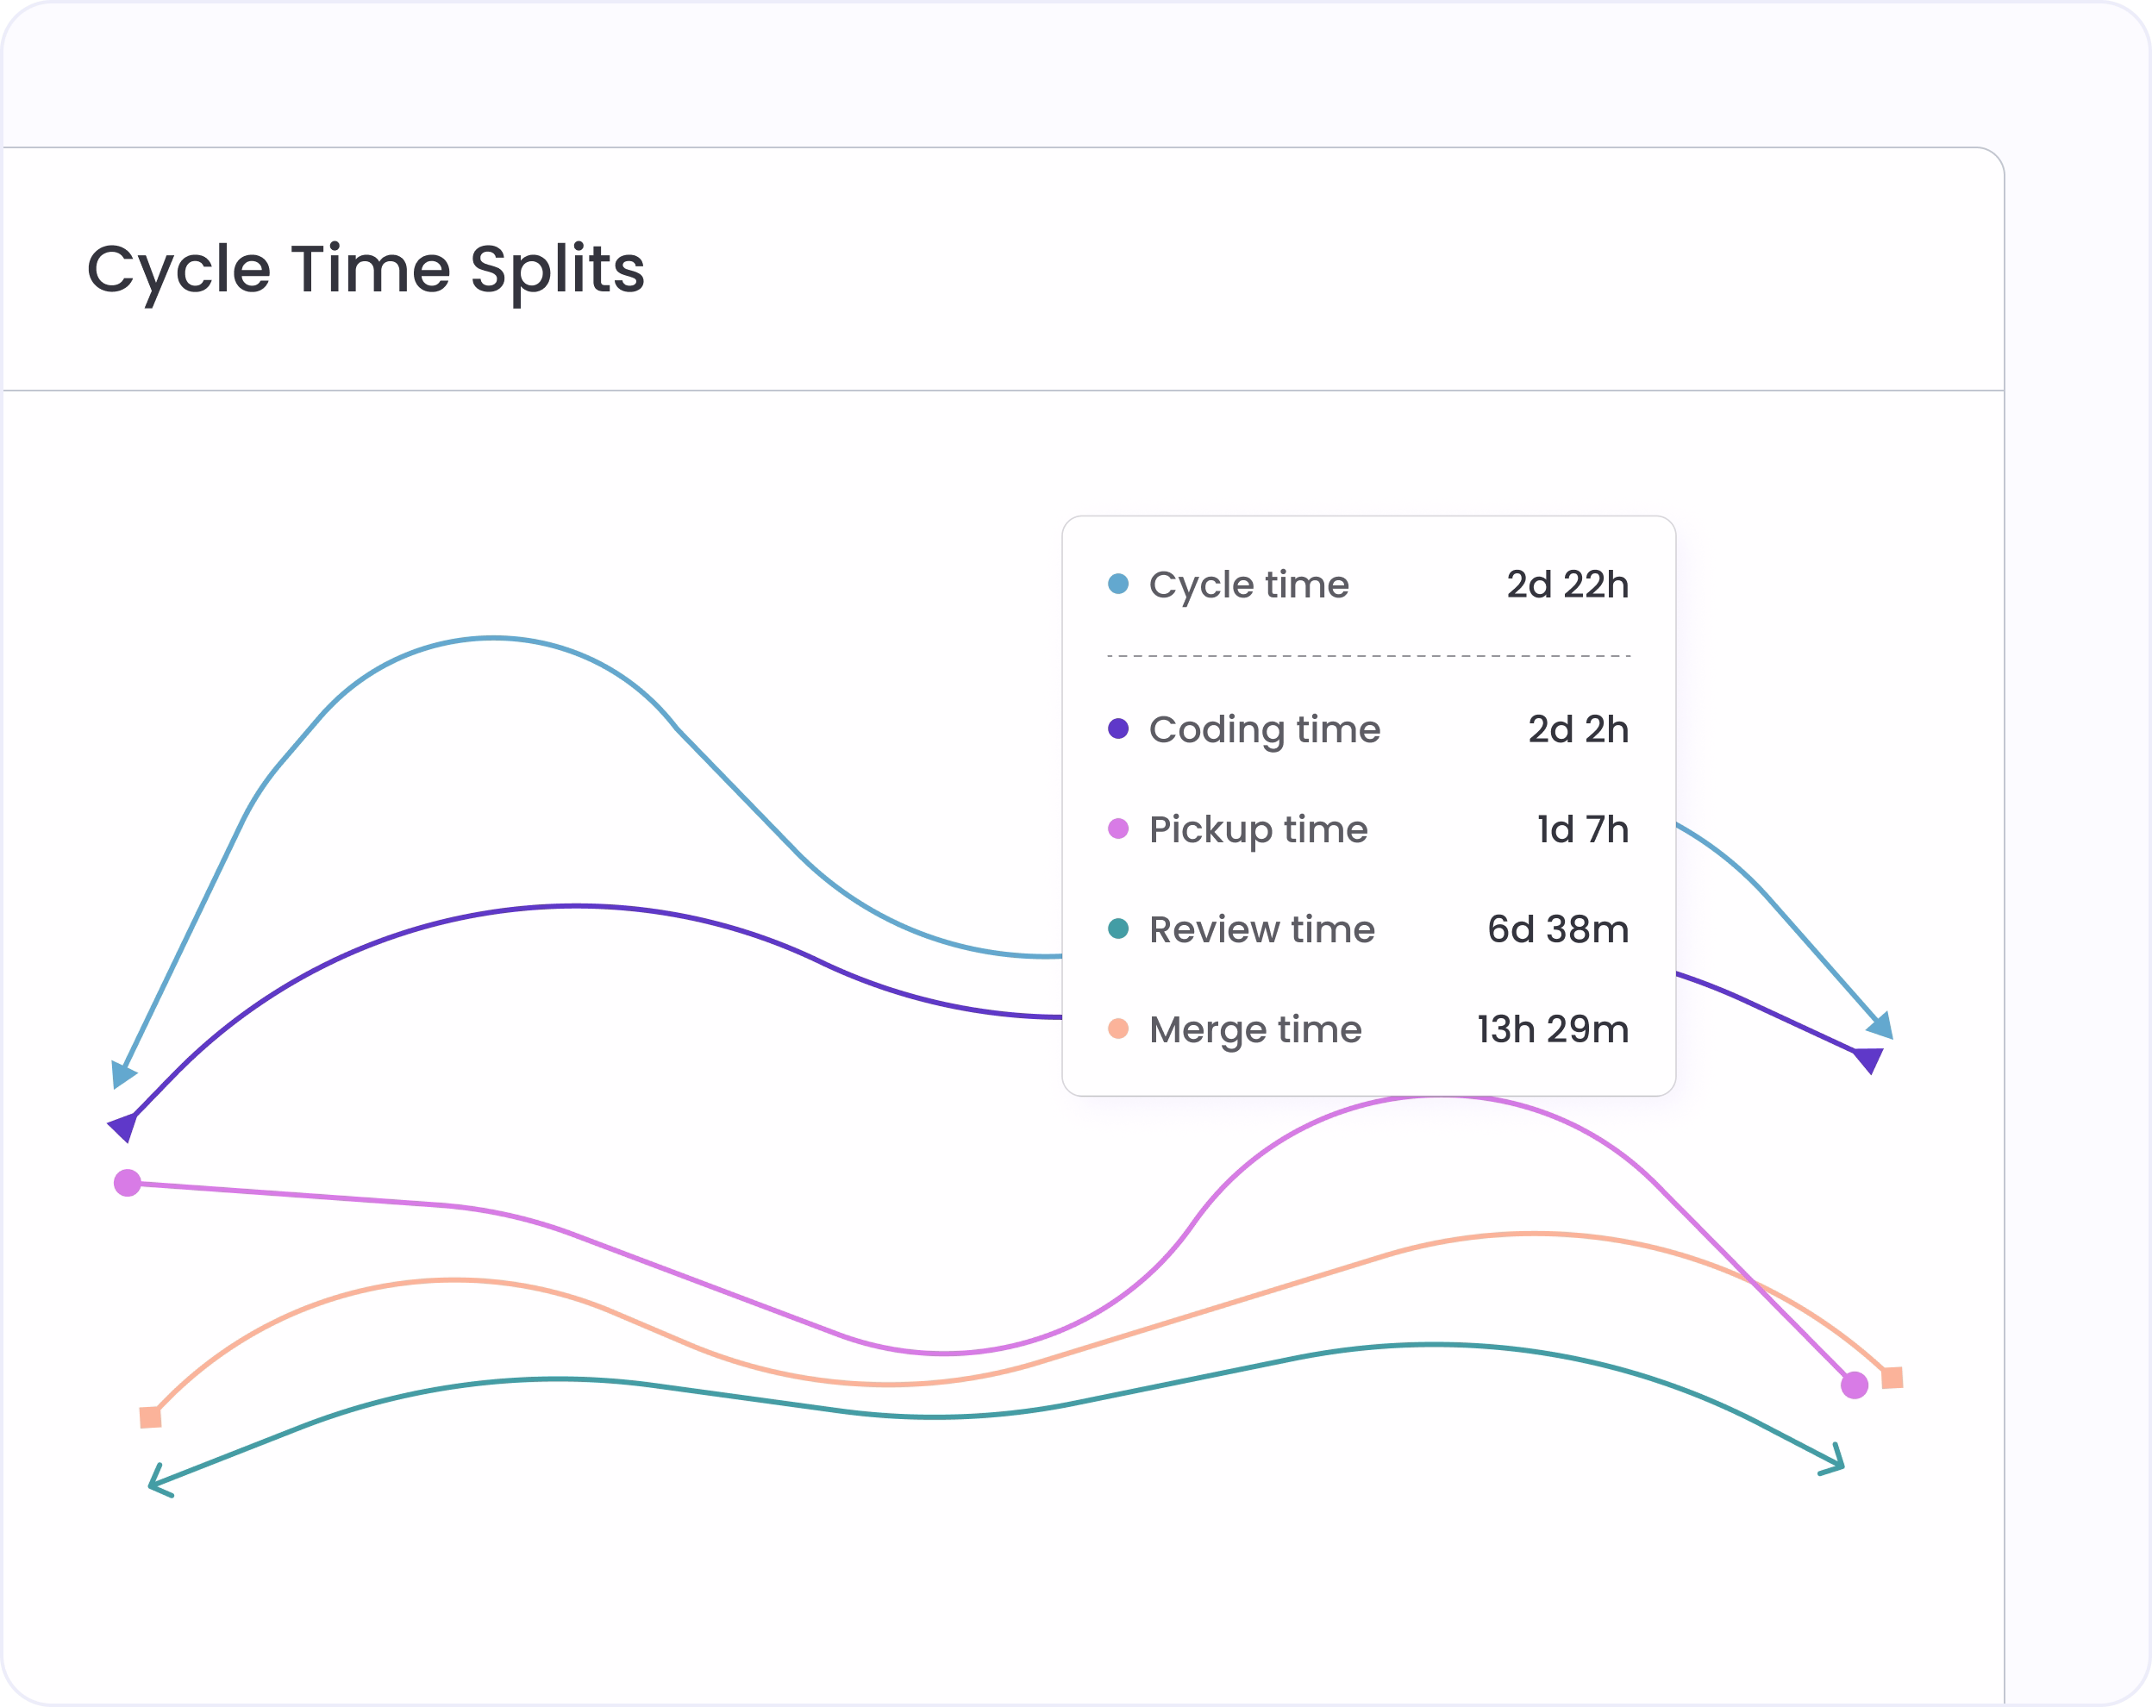Click the 6d 38m review time value
The height and width of the screenshot is (1707, 2152).
coord(1558,929)
